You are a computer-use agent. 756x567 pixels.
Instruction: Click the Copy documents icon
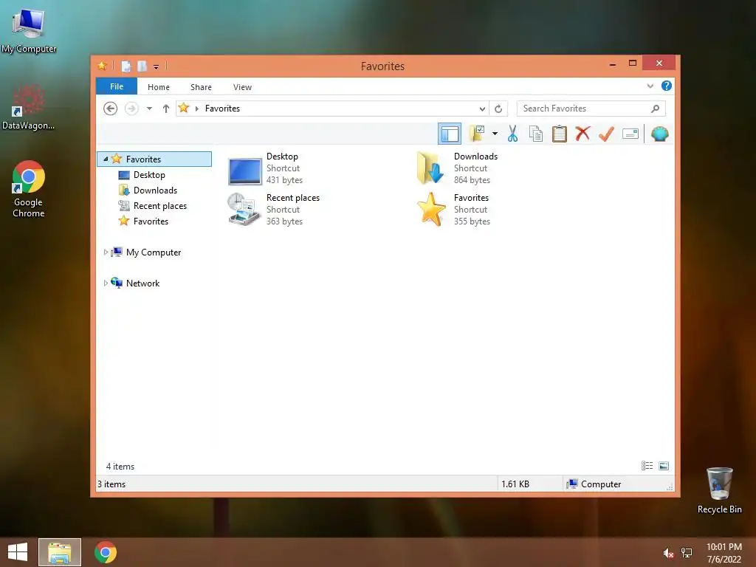pyautogui.click(x=536, y=134)
